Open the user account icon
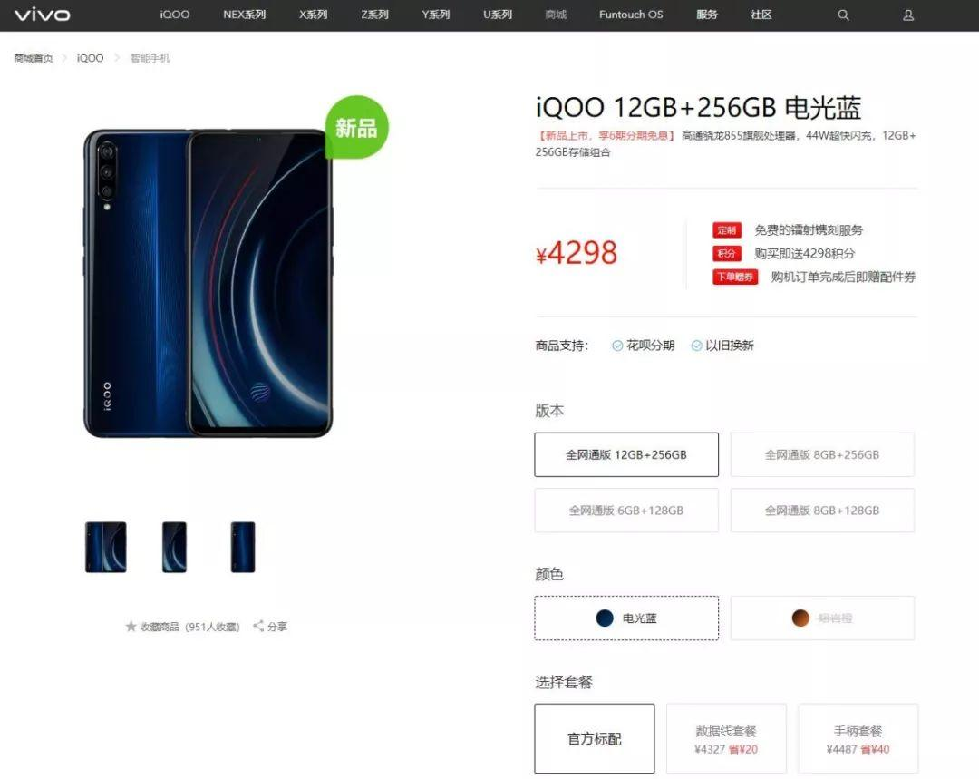 pos(908,15)
